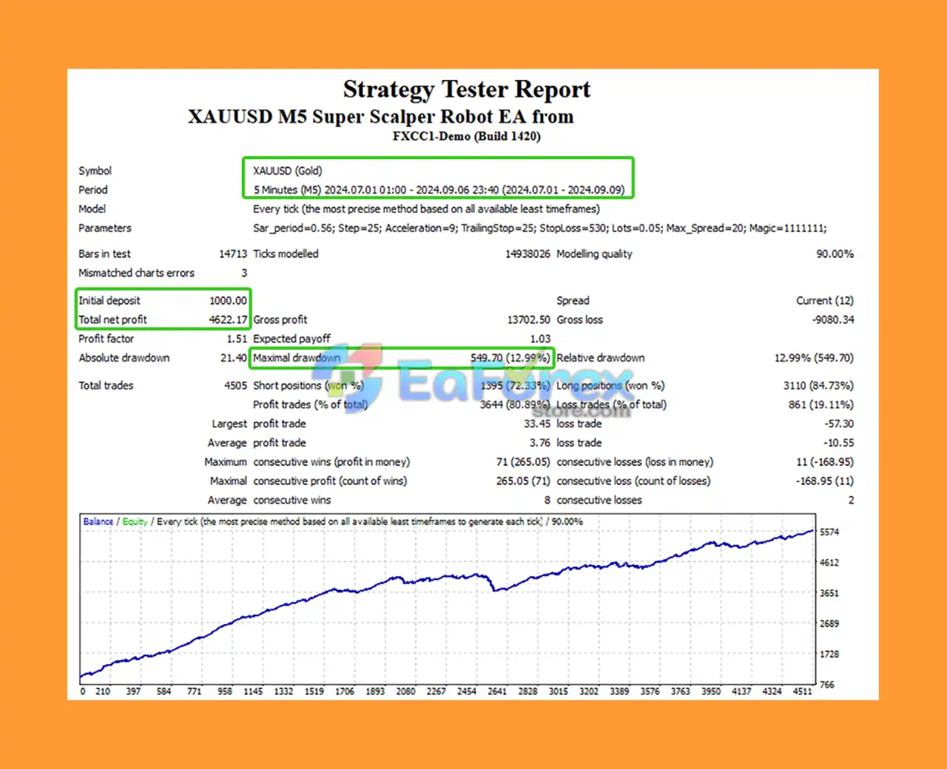The image size is (947, 769).
Task: Click the "Total net profit" label
Action: coord(112,320)
